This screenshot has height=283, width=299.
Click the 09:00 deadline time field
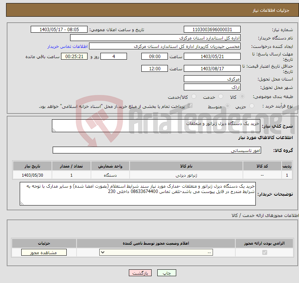coord(155,56)
